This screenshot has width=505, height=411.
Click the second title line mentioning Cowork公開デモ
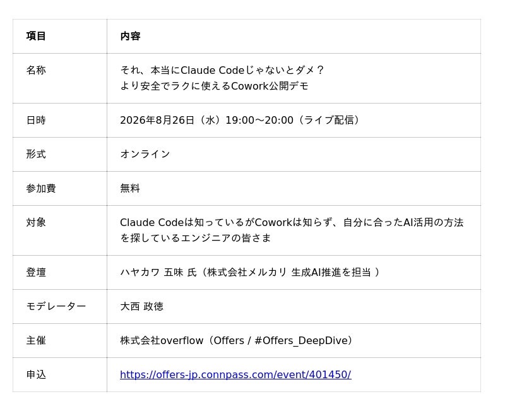pos(214,86)
